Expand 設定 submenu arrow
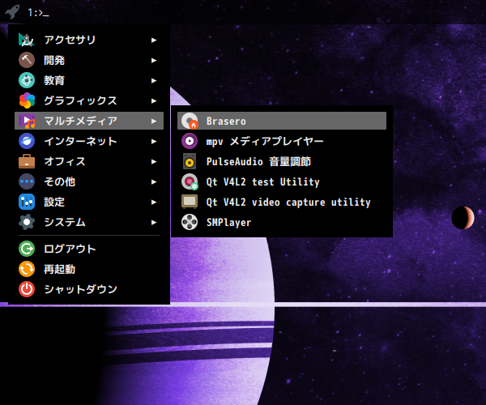 click(x=154, y=202)
